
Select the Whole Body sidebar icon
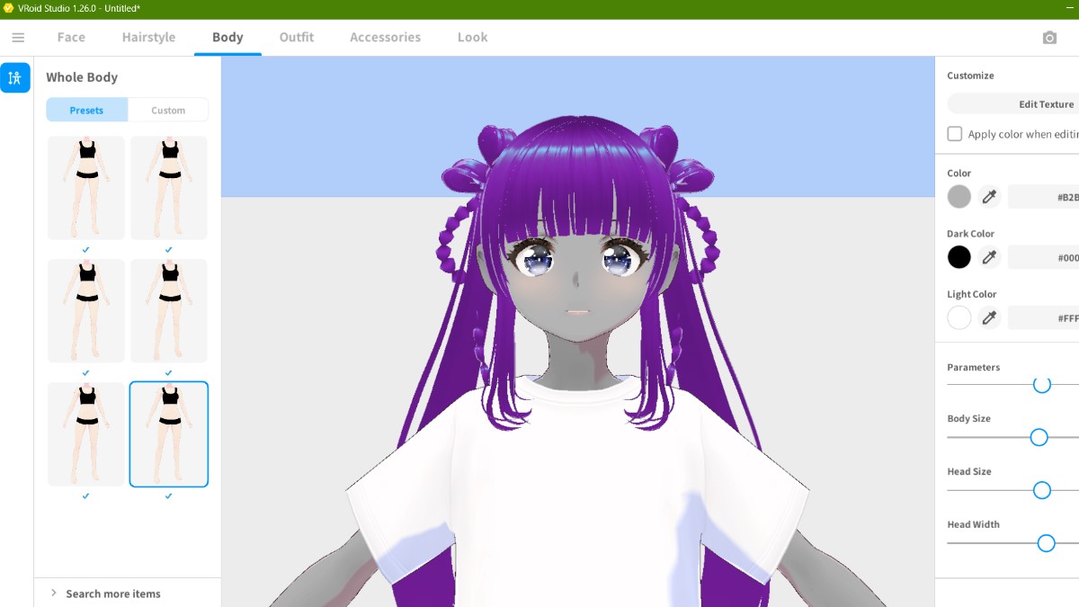point(15,78)
